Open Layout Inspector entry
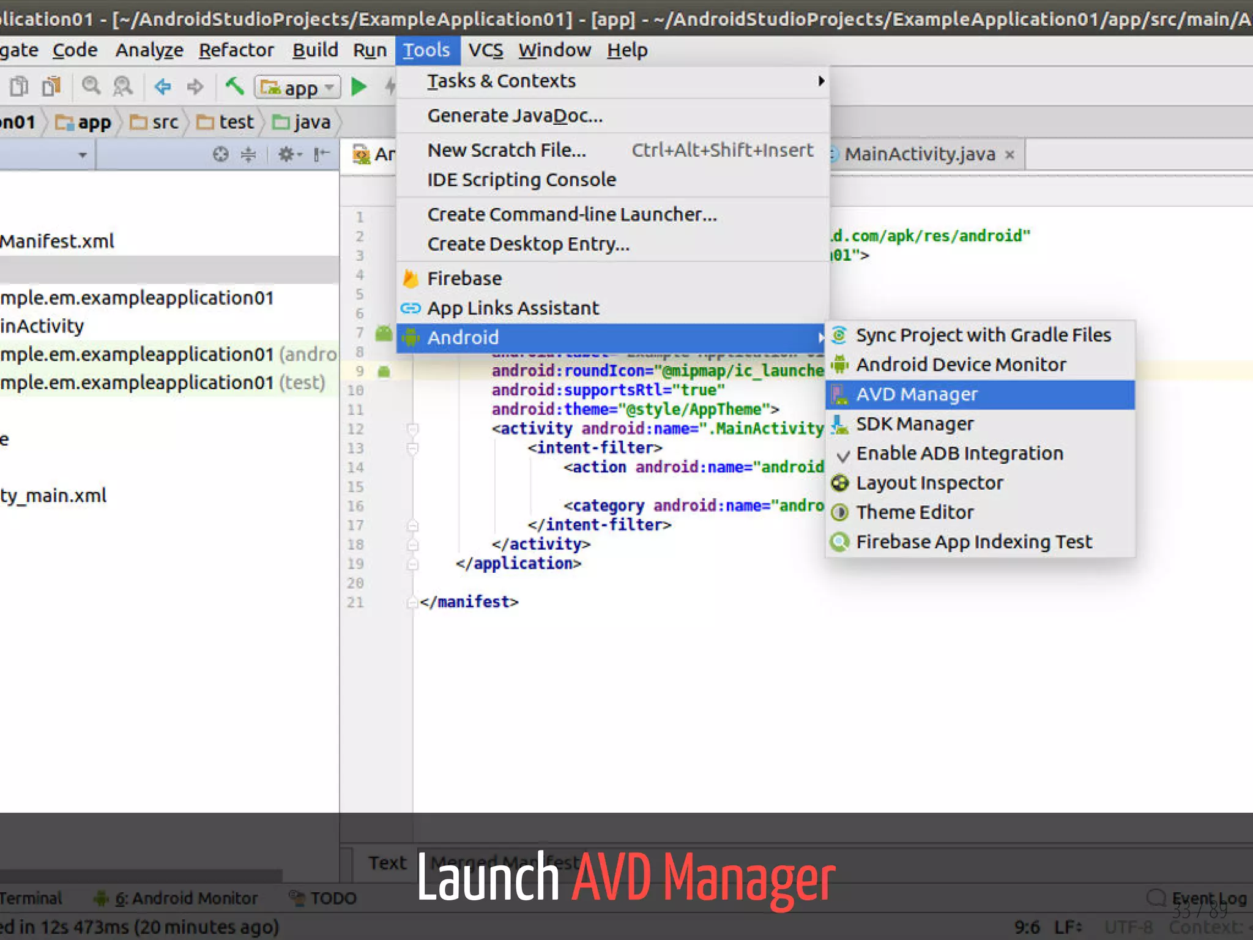Screen dimensions: 1253x940 tap(980, 483)
